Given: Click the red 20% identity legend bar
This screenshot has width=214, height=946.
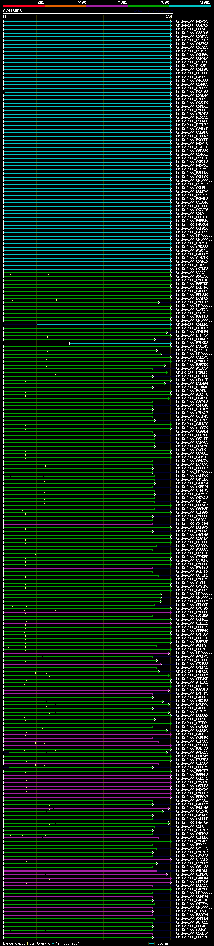Looking at the screenshot, I should point(24,6).
